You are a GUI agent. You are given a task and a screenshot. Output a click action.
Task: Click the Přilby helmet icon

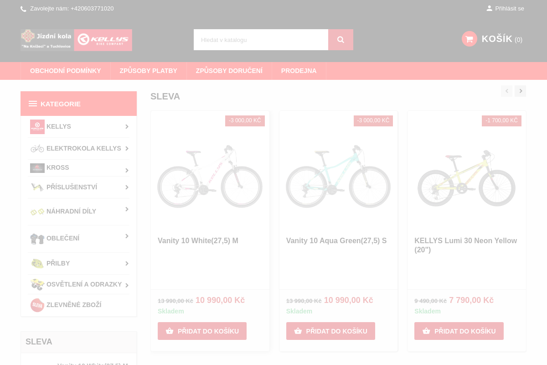click(x=37, y=263)
